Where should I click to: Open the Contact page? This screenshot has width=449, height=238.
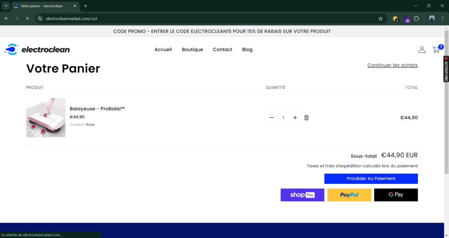point(222,49)
